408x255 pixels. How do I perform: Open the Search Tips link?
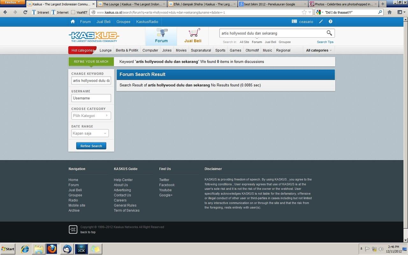[x=325, y=42]
